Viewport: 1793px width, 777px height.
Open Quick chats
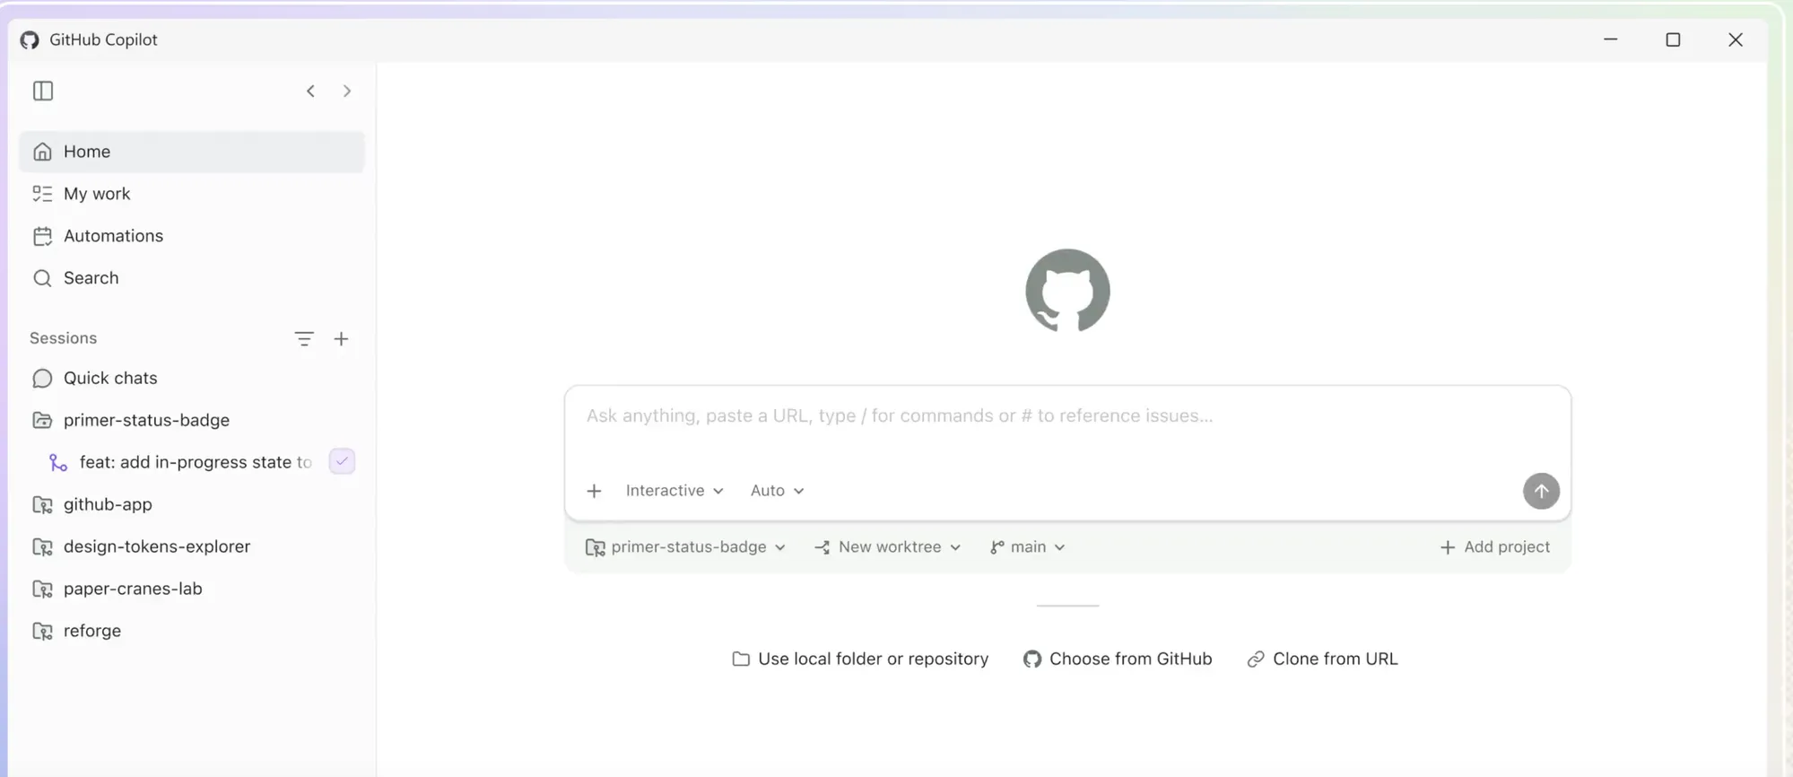coord(192,379)
